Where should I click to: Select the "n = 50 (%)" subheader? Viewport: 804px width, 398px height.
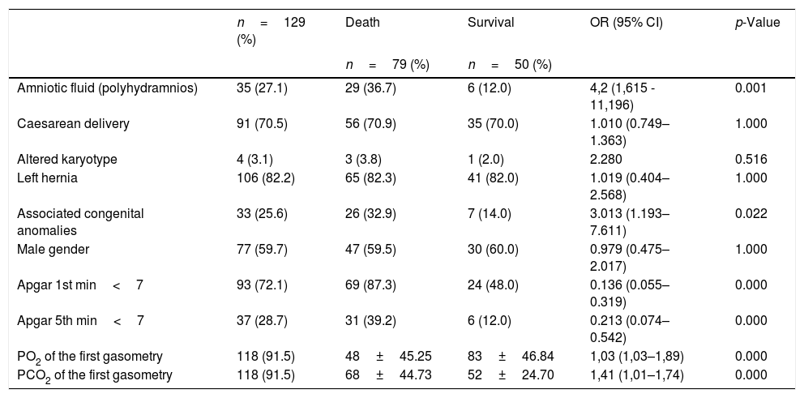coord(510,65)
